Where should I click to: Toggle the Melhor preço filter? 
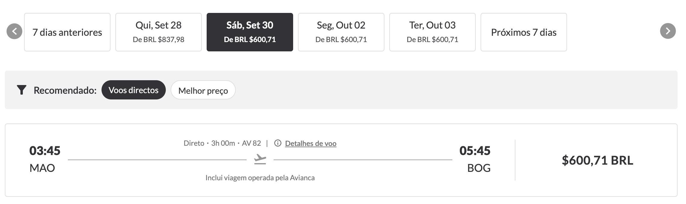click(x=203, y=90)
